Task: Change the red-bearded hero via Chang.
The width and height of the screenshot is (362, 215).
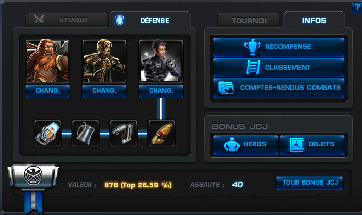Action: click(x=47, y=91)
